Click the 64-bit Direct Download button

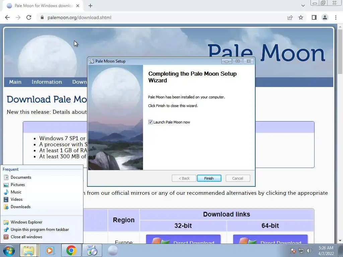(270, 239)
